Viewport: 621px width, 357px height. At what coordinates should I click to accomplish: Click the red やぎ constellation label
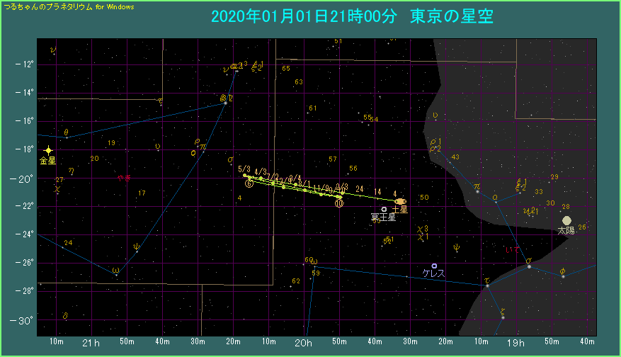(x=124, y=178)
